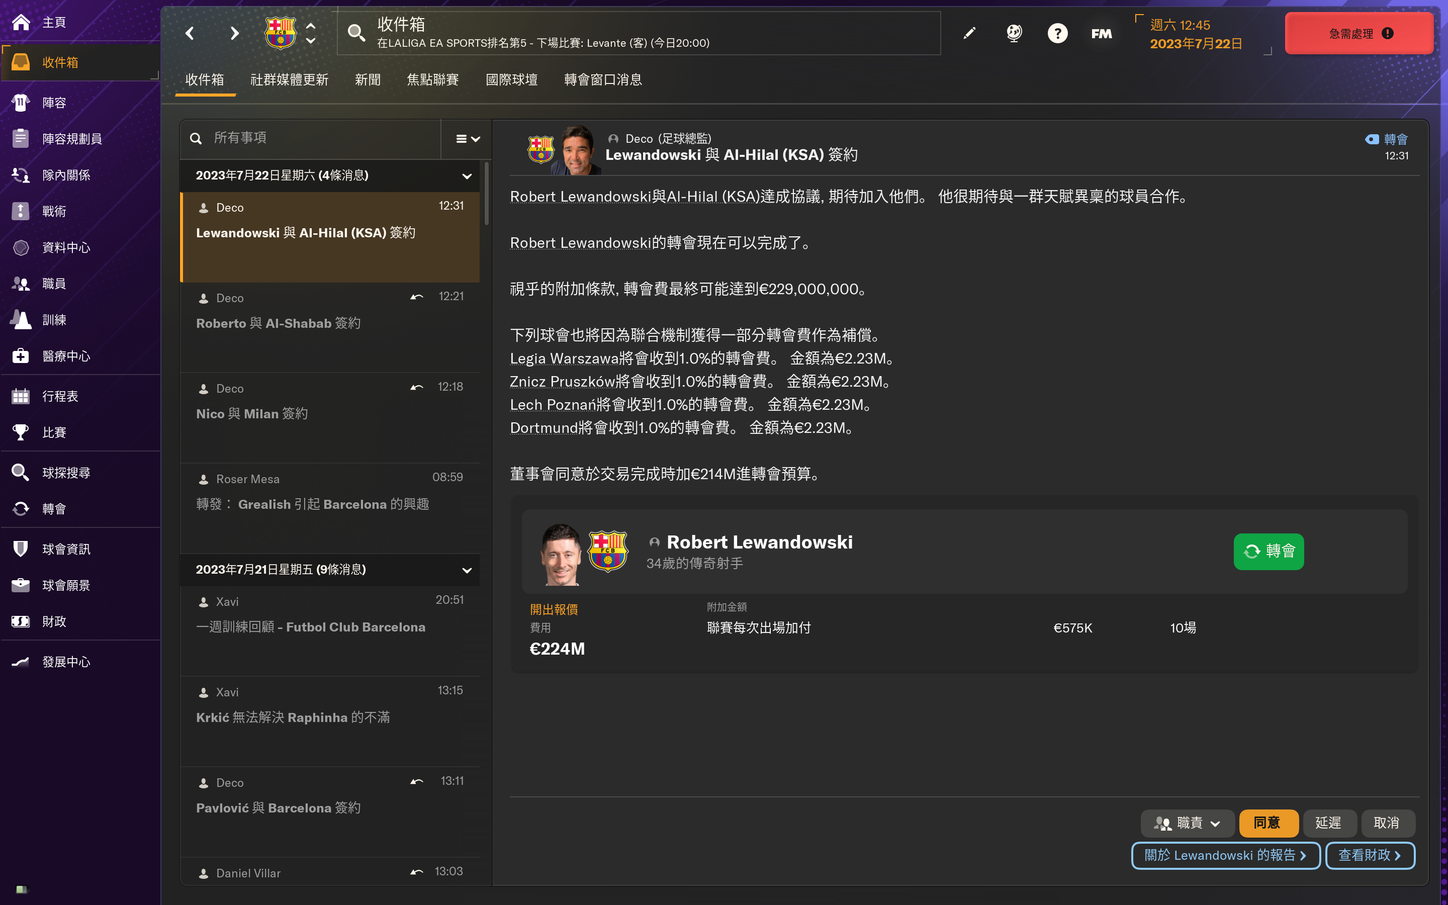Collapse the 2023年7月22日 message group
The width and height of the screenshot is (1448, 905).
[467, 176]
